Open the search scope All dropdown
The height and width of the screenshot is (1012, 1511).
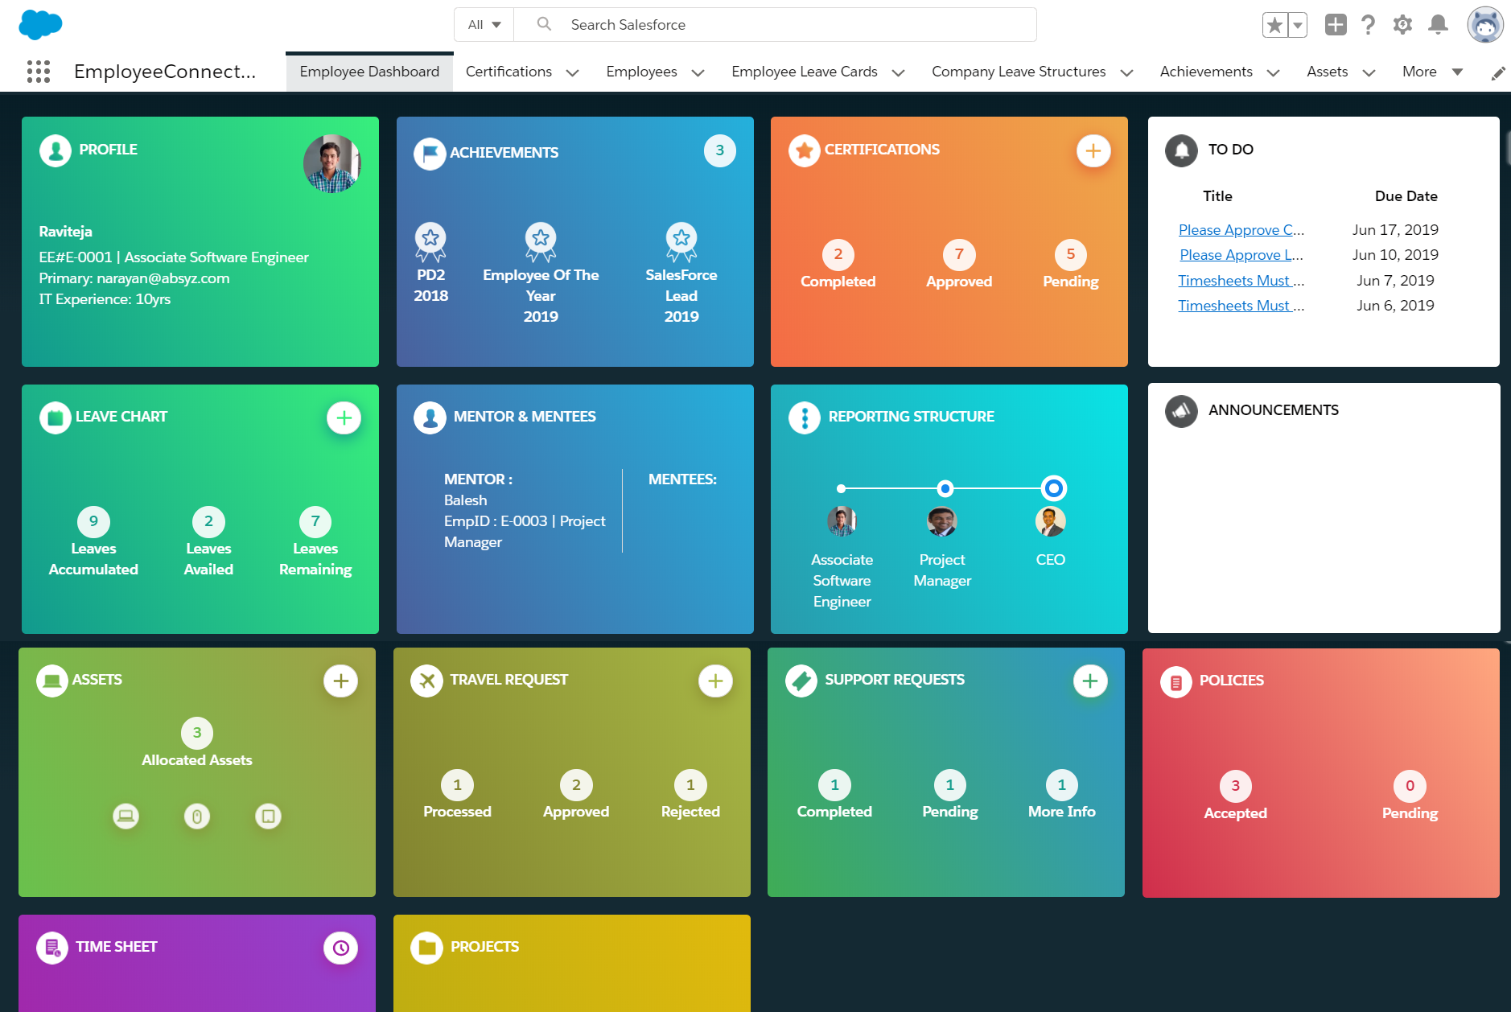(482, 24)
